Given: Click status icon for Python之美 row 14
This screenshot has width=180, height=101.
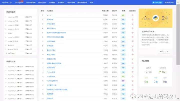Looking at the screenshot, I should coord(132,72).
